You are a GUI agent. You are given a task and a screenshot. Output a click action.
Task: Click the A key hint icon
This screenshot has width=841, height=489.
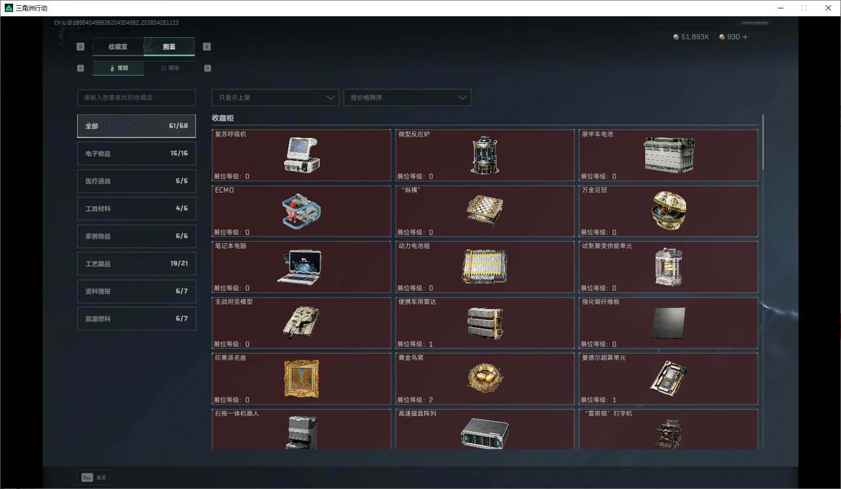coord(80,68)
